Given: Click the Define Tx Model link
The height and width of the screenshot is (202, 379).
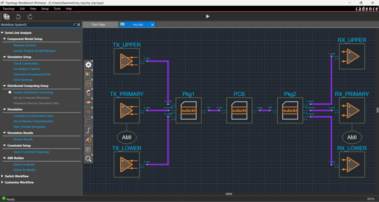Looking at the screenshot, I should click(x=24, y=165).
